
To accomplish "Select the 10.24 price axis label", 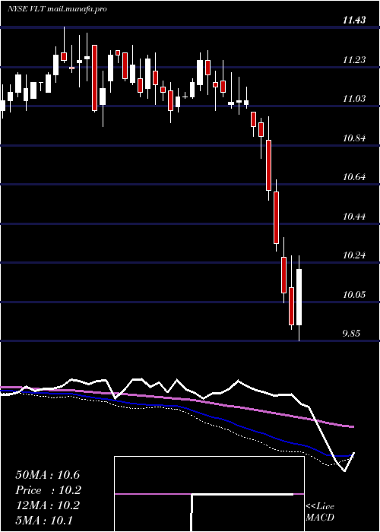I will pyautogui.click(x=354, y=255).
